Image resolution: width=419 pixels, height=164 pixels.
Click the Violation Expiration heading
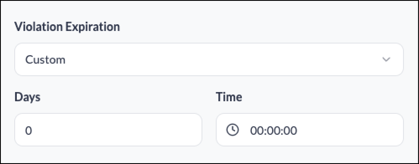coord(67,27)
